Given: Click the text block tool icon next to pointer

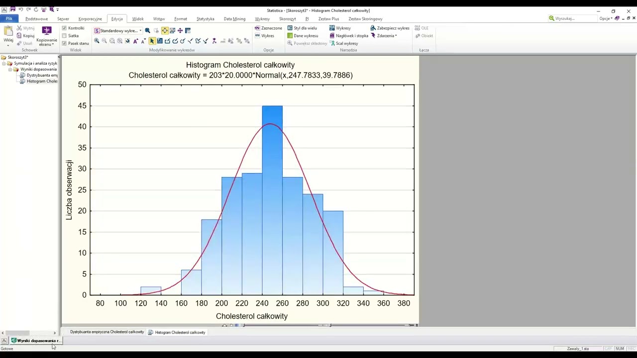Looking at the screenshot, I should click(x=160, y=41).
